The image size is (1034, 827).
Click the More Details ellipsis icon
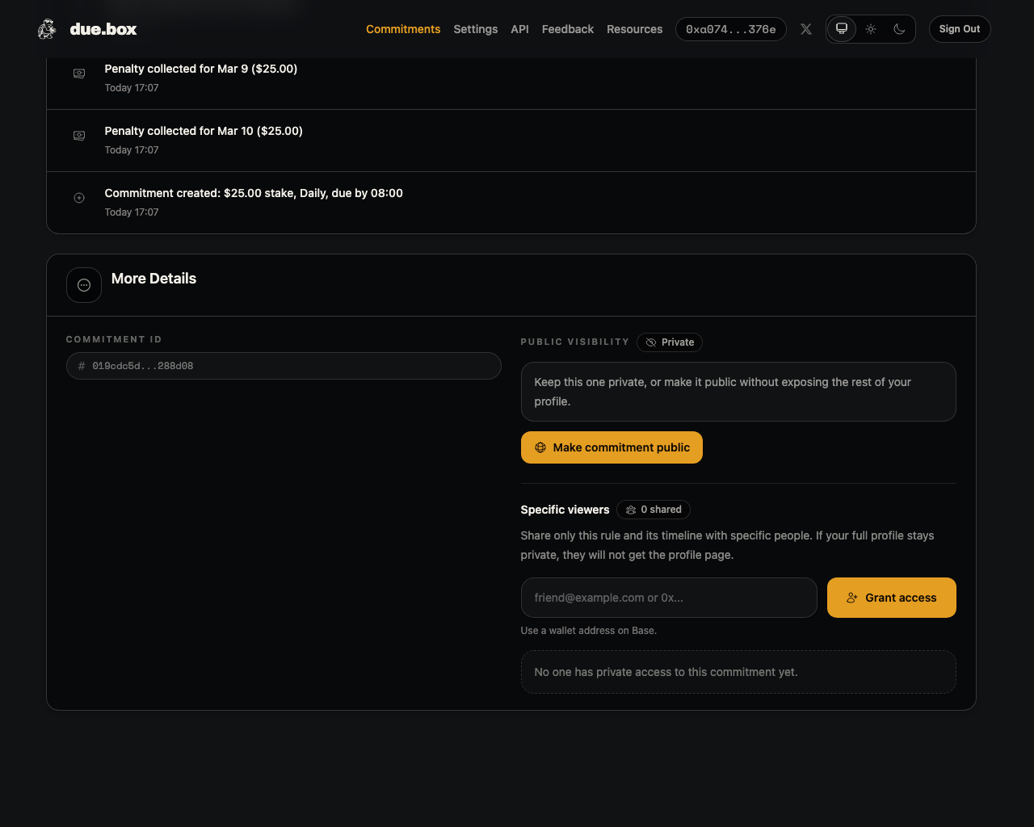point(84,285)
